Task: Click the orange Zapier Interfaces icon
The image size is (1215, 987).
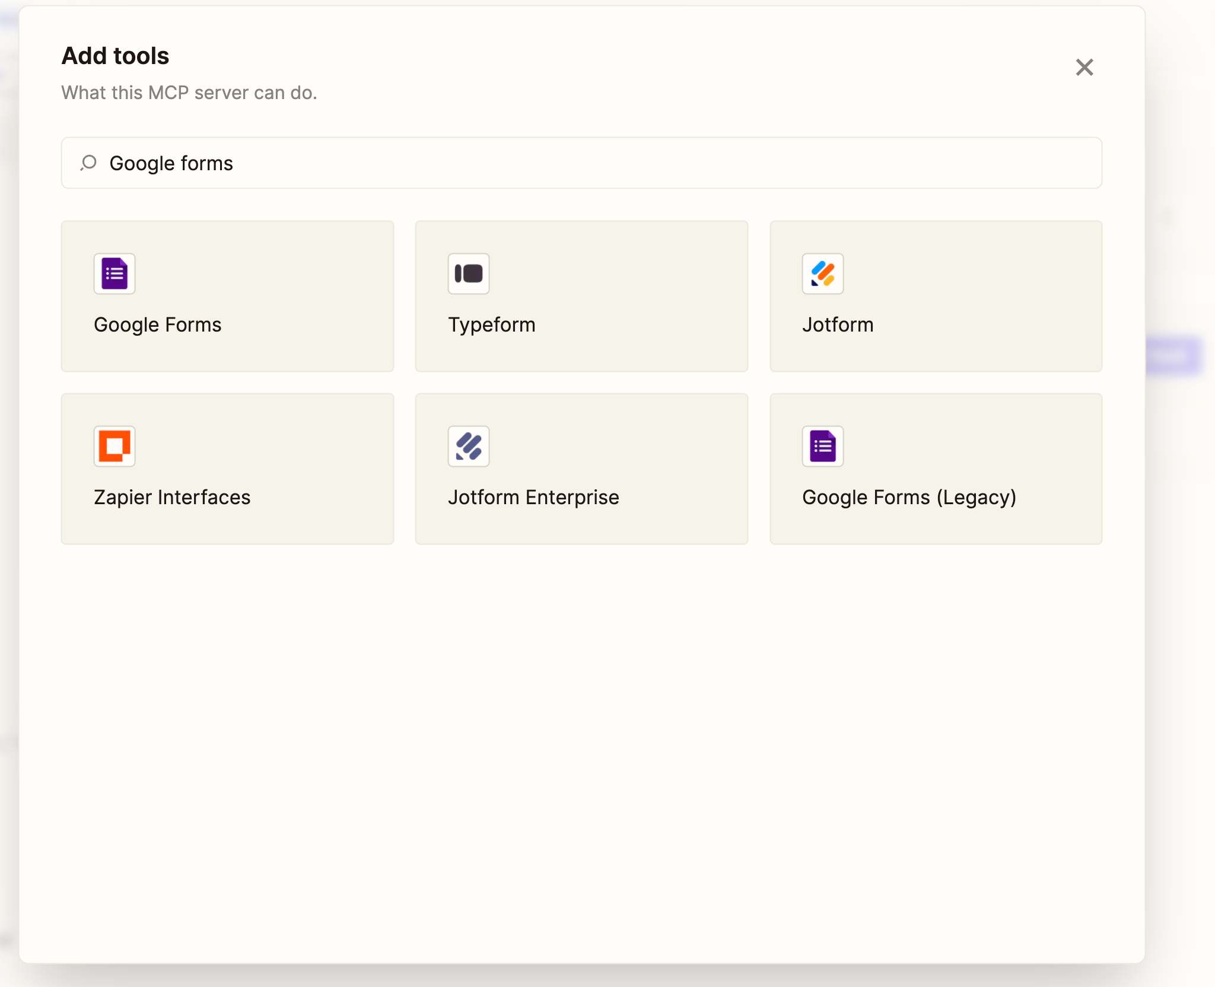Action: 114,446
